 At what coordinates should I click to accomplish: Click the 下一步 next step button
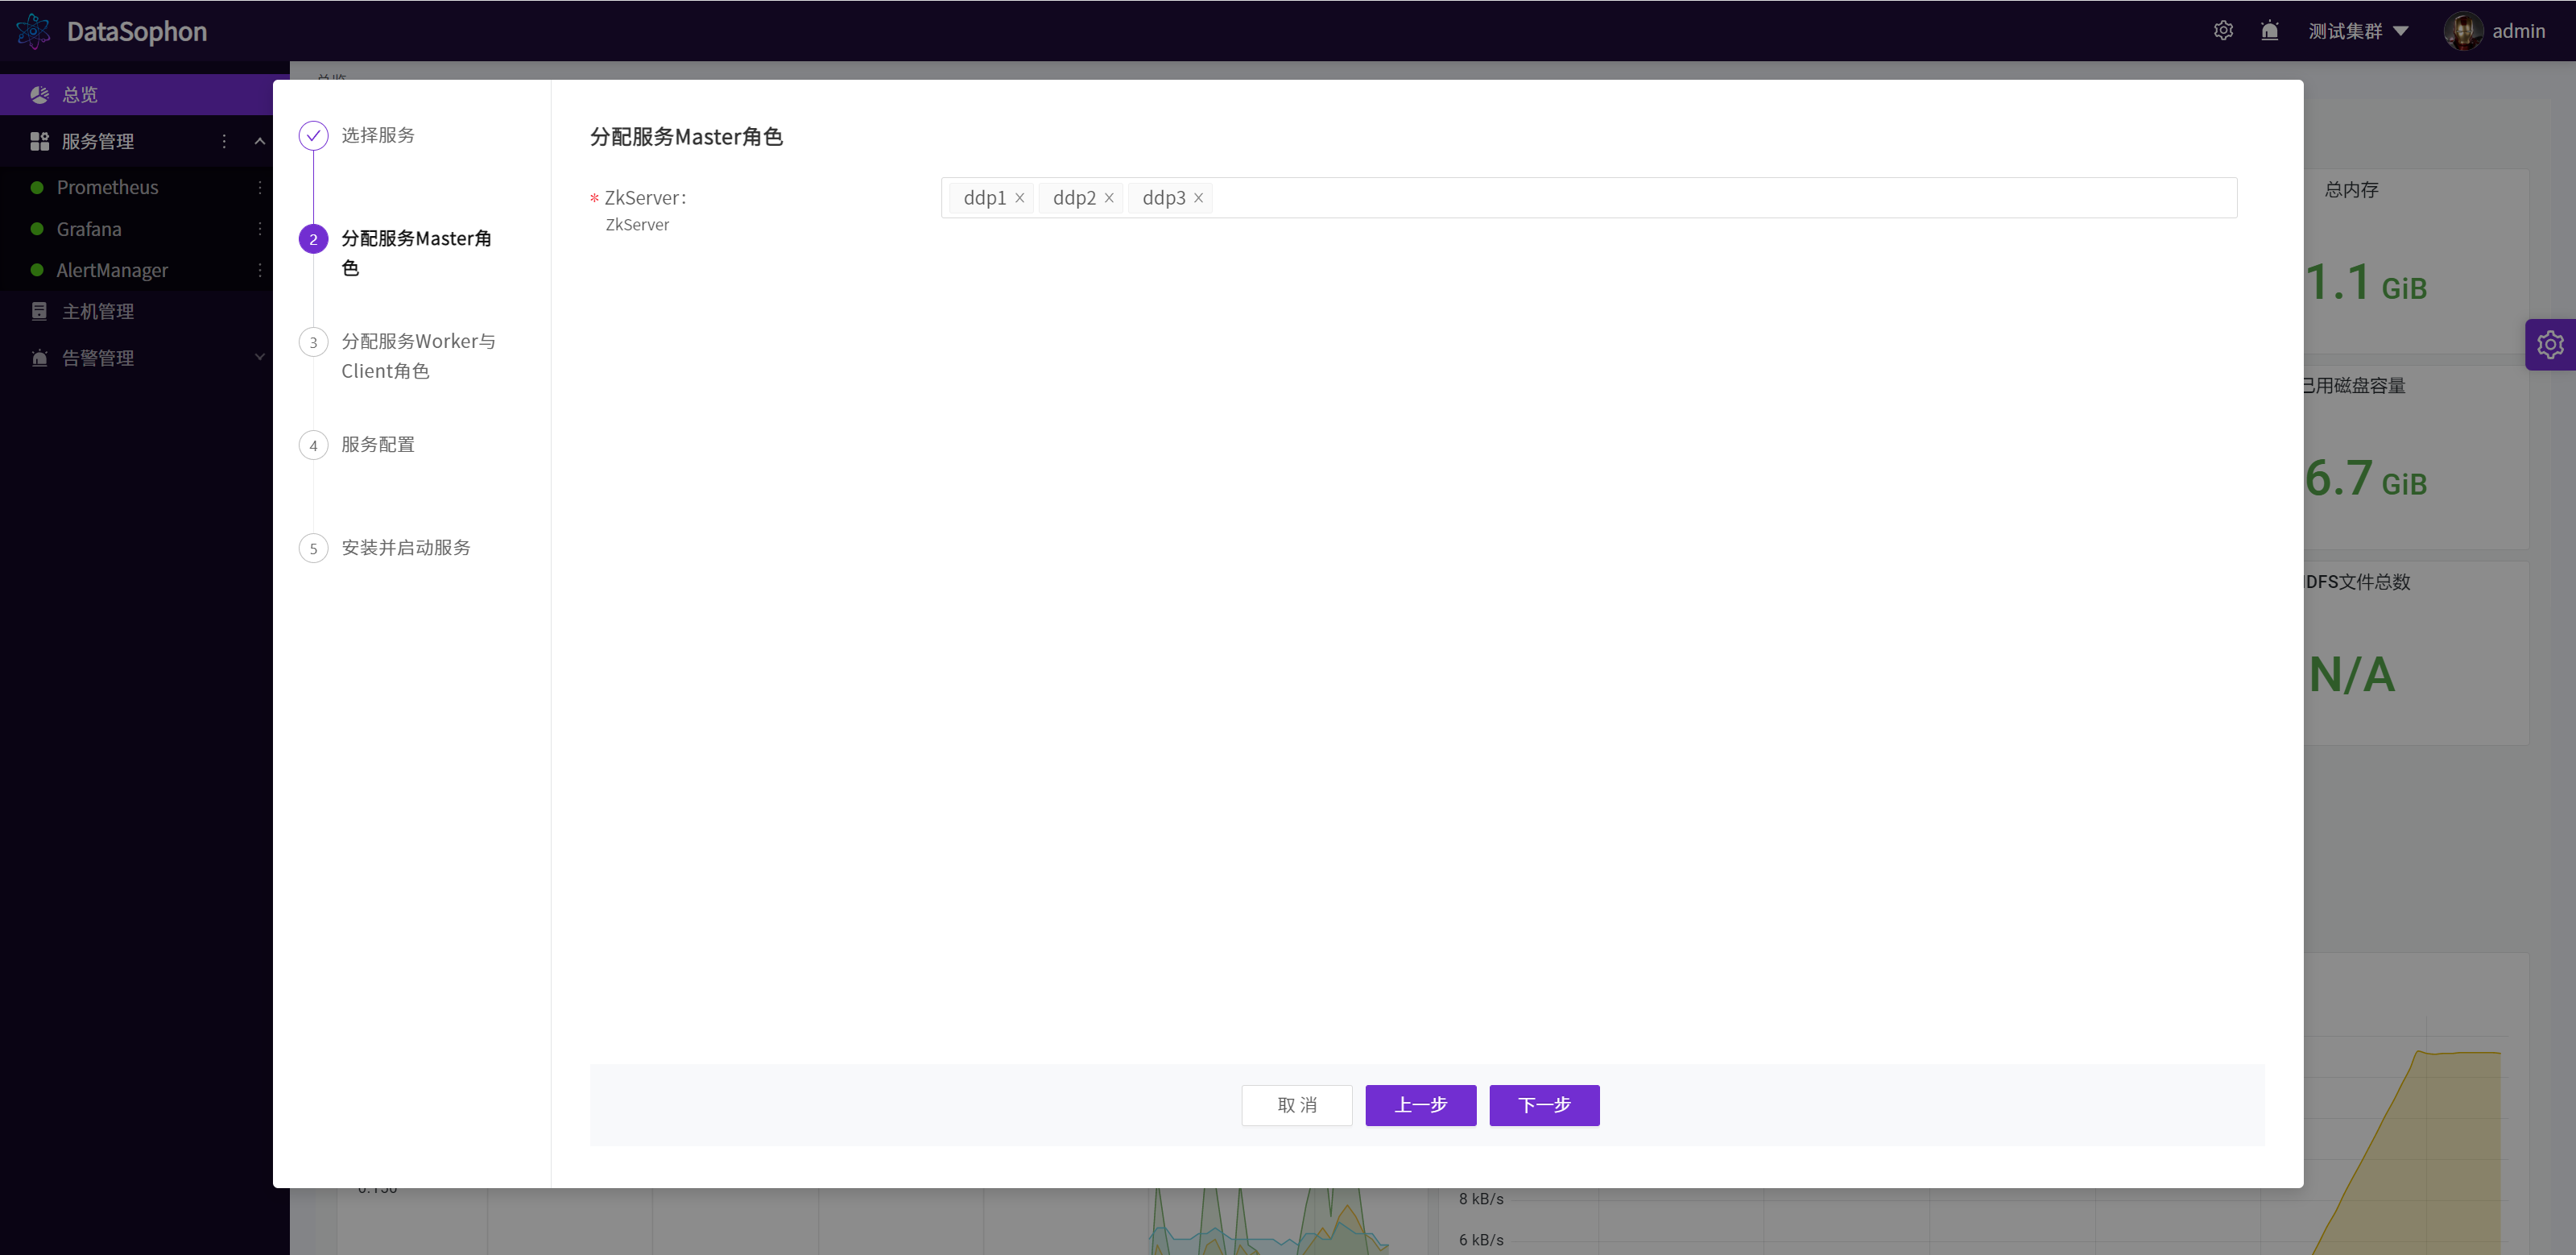click(x=1544, y=1105)
